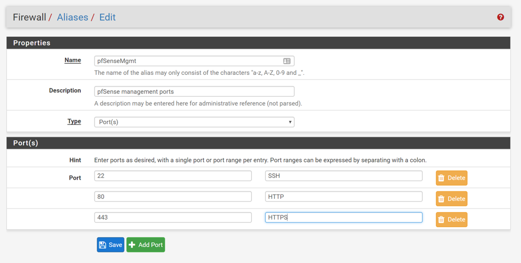
Task: Click into the Description text field
Action: point(194,91)
